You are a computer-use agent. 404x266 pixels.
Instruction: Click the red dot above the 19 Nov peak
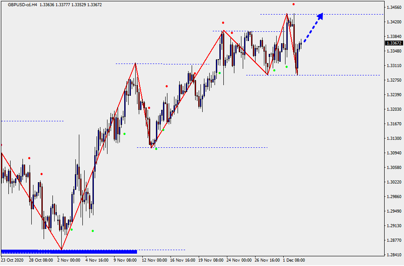pos(223,22)
